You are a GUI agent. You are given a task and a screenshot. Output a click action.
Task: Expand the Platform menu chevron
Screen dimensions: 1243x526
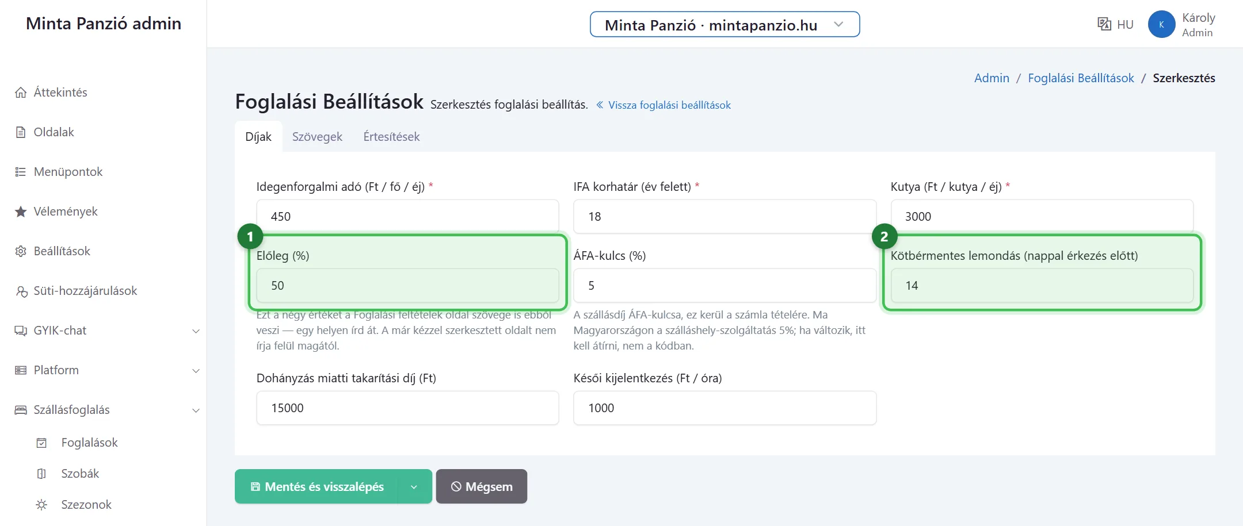(x=196, y=371)
